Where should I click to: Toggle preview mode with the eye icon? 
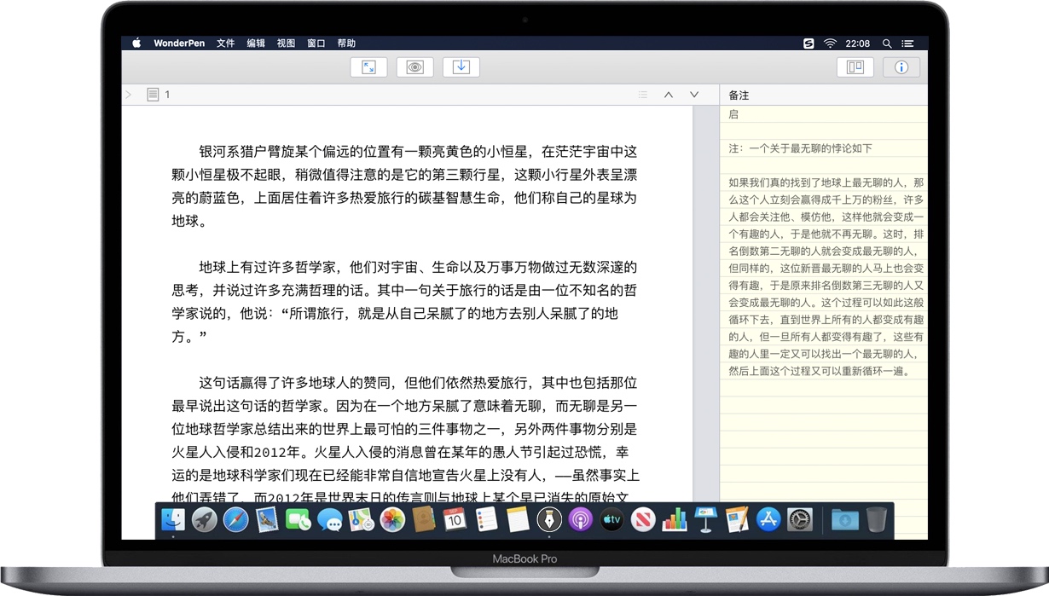pyautogui.click(x=414, y=67)
